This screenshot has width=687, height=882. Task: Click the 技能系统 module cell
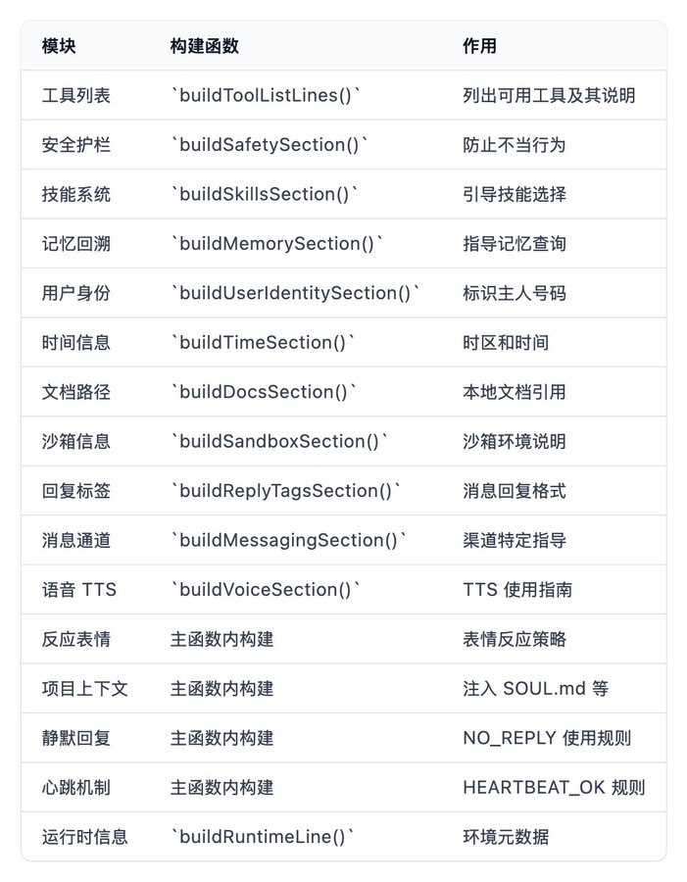[x=76, y=194]
